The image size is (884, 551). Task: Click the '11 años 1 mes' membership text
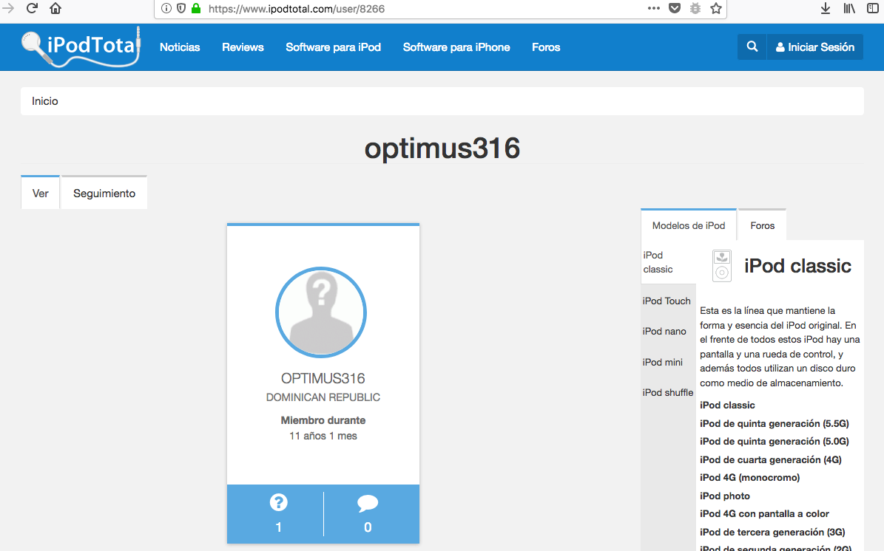(x=323, y=437)
